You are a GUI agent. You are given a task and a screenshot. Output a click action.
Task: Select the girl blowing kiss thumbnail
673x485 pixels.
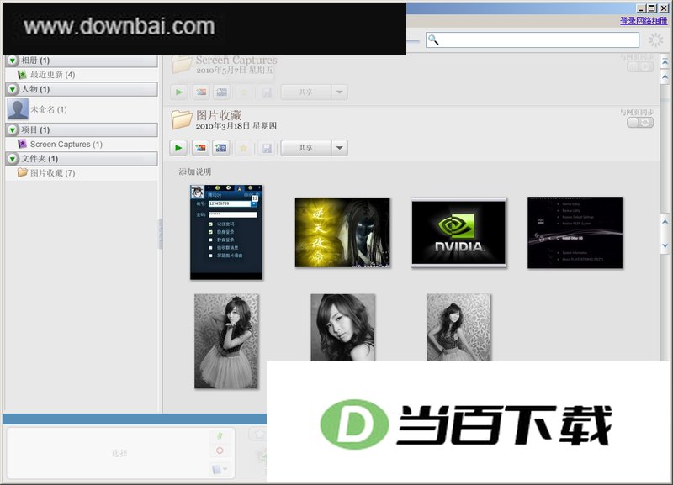(226, 341)
